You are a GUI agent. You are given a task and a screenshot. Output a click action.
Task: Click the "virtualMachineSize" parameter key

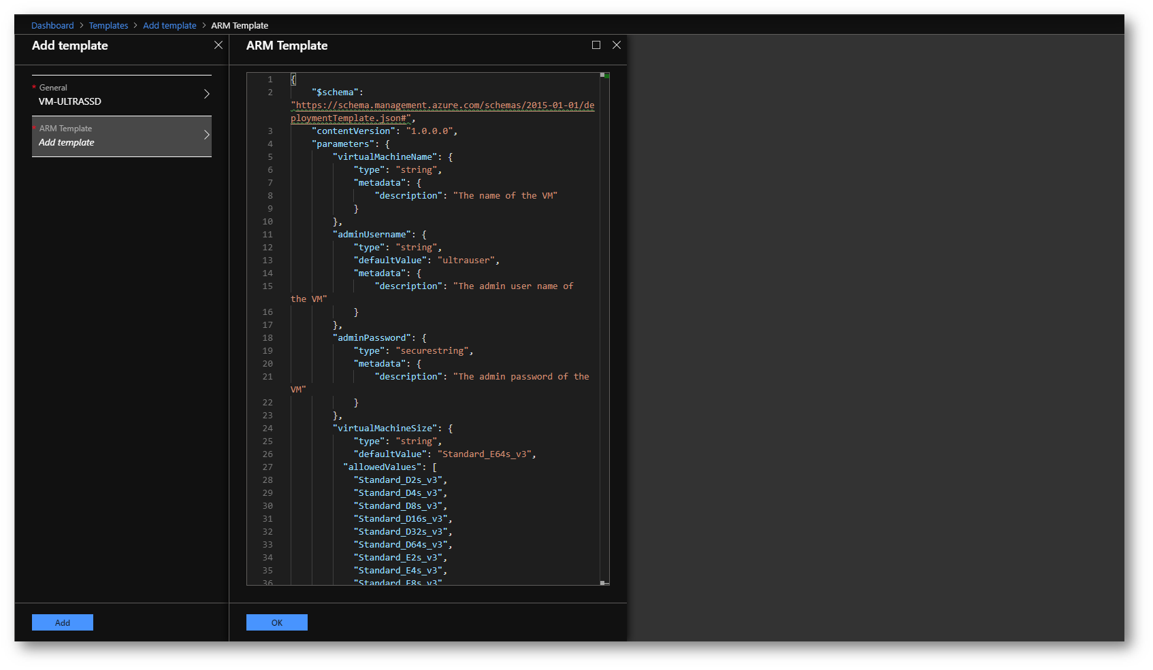tap(385, 429)
